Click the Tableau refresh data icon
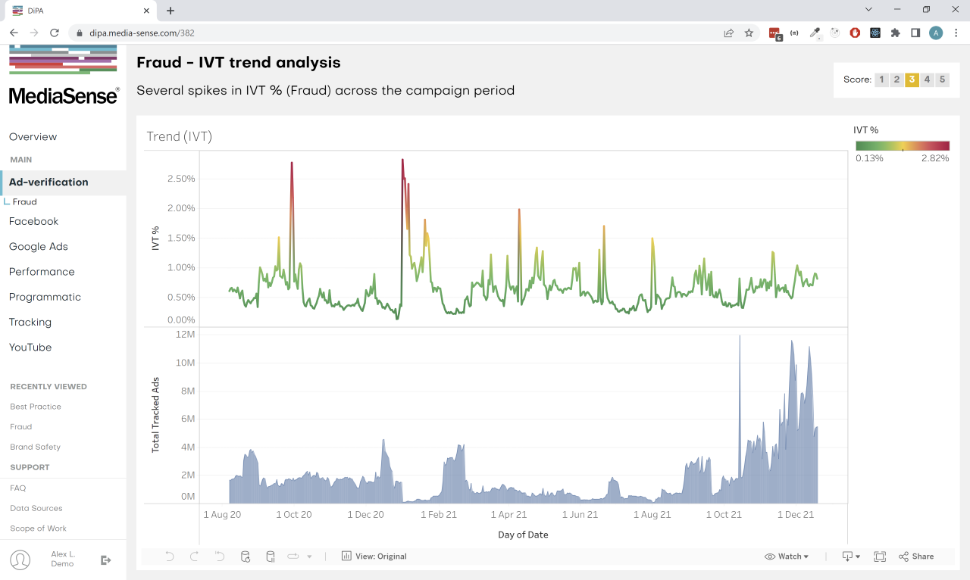This screenshot has width=970, height=580. [x=246, y=557]
